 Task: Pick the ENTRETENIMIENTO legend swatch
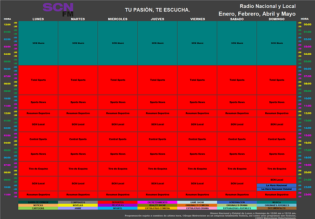point(157,202)
